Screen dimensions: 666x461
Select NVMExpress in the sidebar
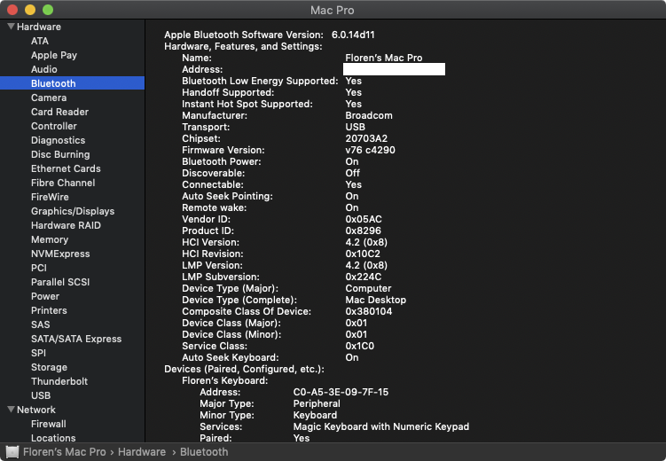[60, 254]
